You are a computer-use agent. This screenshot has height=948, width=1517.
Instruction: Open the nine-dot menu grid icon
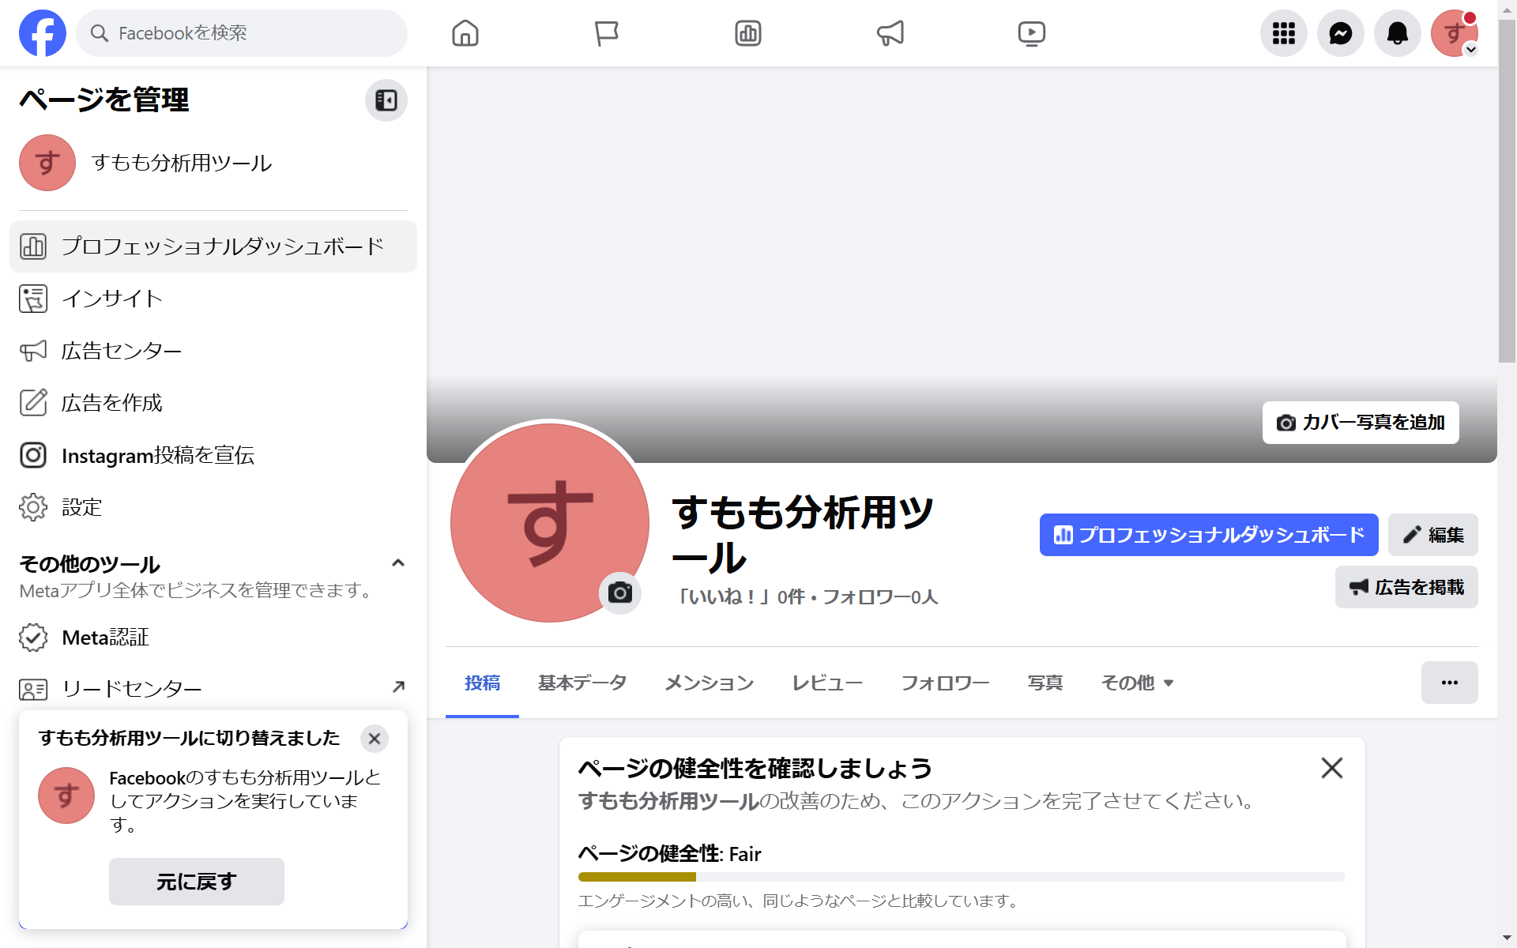(x=1283, y=33)
